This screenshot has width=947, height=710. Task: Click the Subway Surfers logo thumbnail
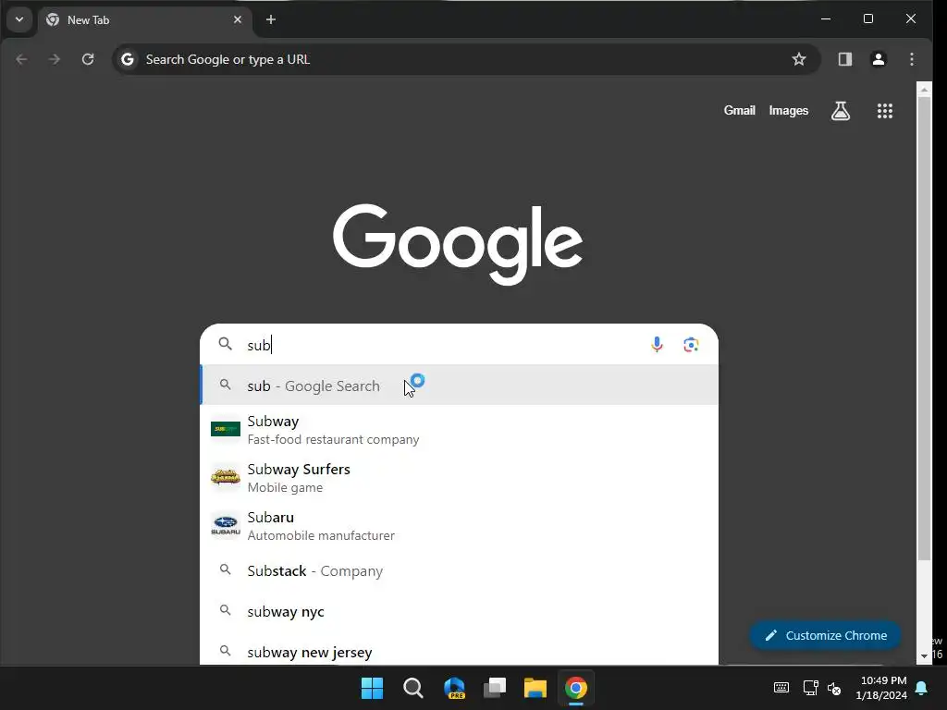click(x=226, y=477)
